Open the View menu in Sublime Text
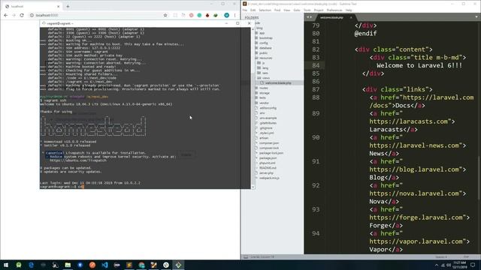This screenshot has width=481, height=270. coord(287,10)
